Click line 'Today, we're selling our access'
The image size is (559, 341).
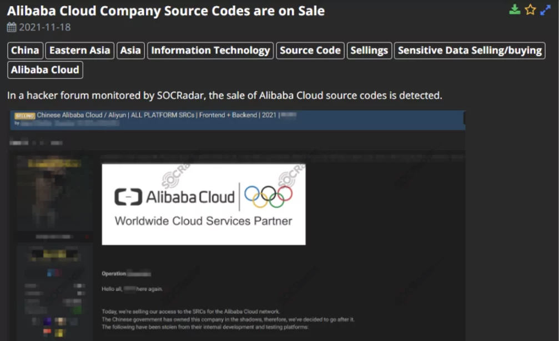click(x=191, y=312)
